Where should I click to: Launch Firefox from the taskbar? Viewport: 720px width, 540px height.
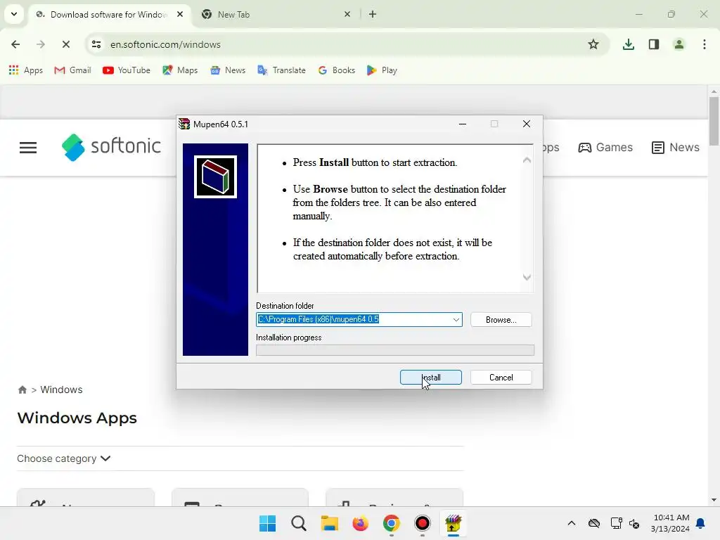click(x=361, y=523)
